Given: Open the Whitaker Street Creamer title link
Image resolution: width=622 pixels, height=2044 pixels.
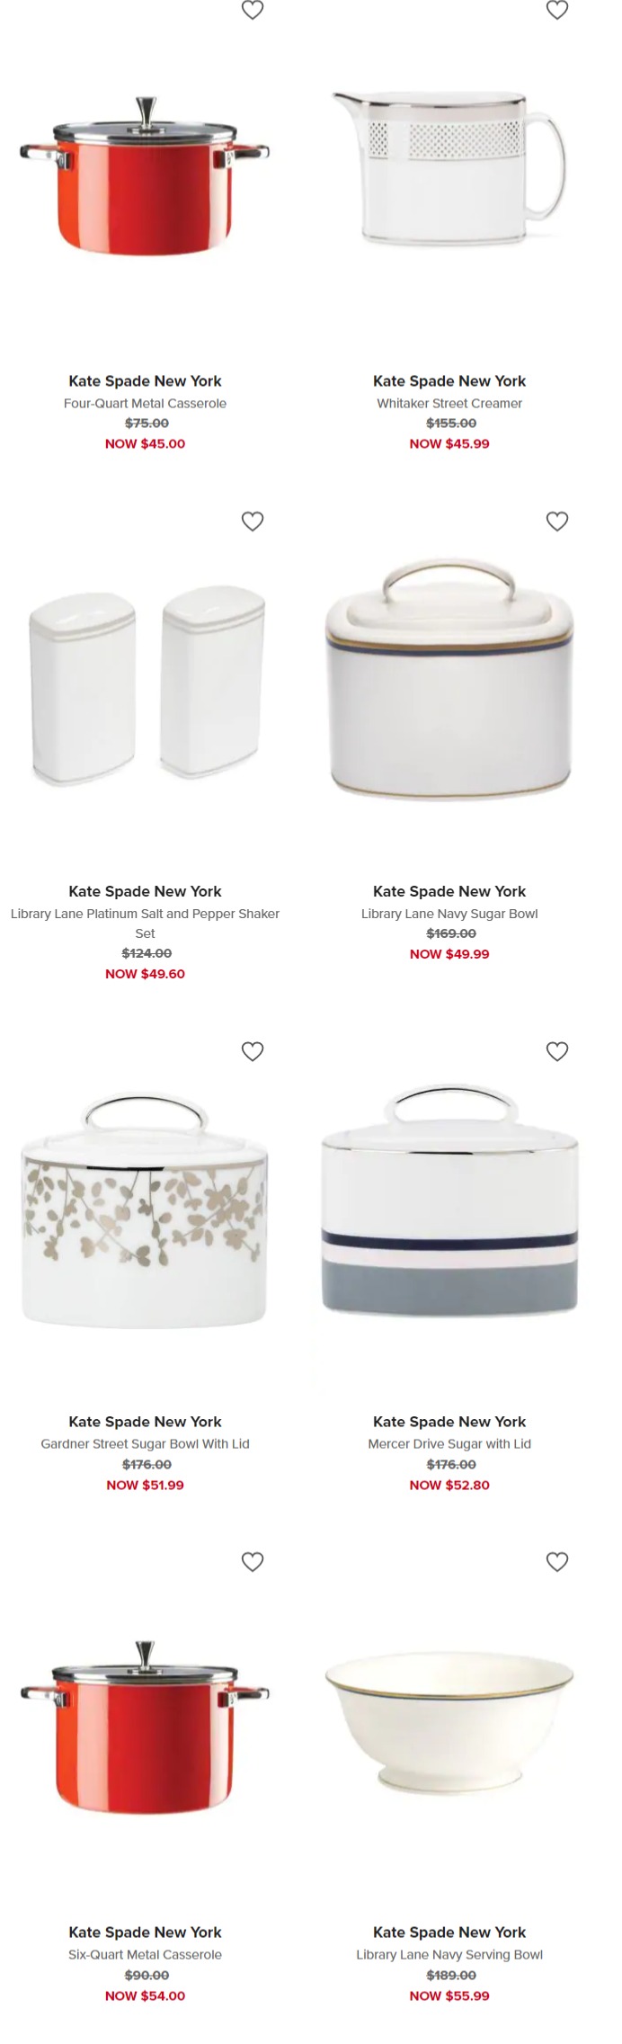Looking at the screenshot, I should coord(449,403).
